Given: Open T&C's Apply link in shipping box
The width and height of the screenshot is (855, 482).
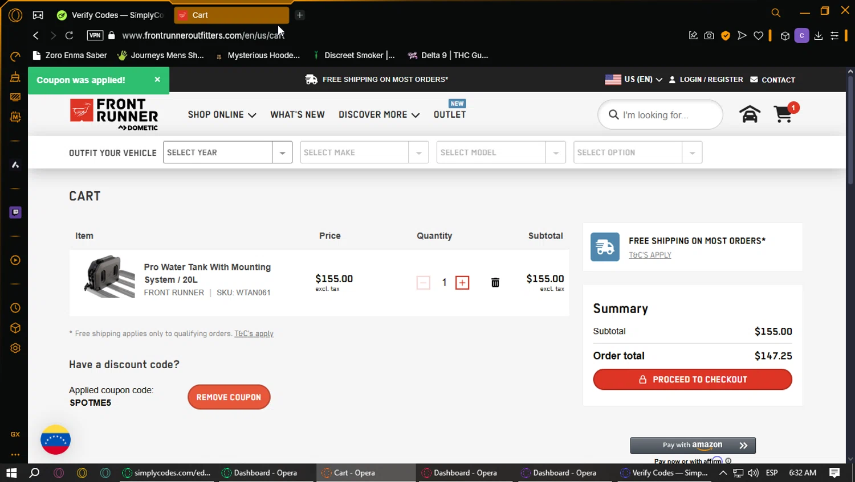Looking at the screenshot, I should click(x=650, y=255).
